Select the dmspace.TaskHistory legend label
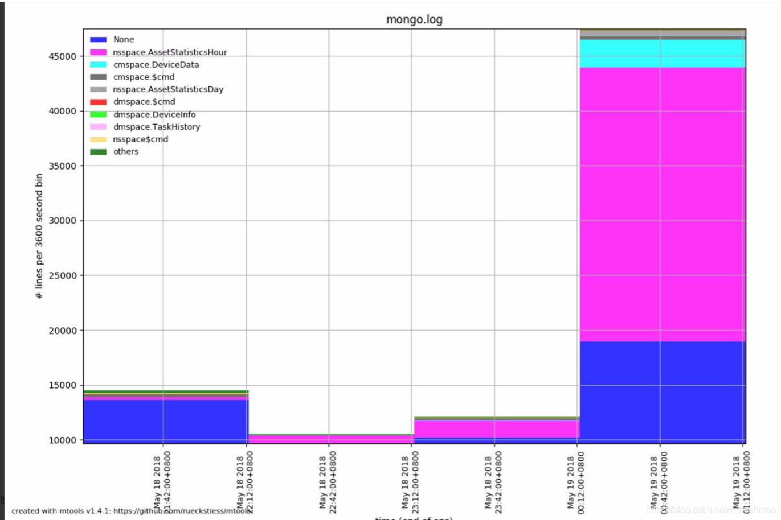This screenshot has height=520, width=781. tap(157, 127)
